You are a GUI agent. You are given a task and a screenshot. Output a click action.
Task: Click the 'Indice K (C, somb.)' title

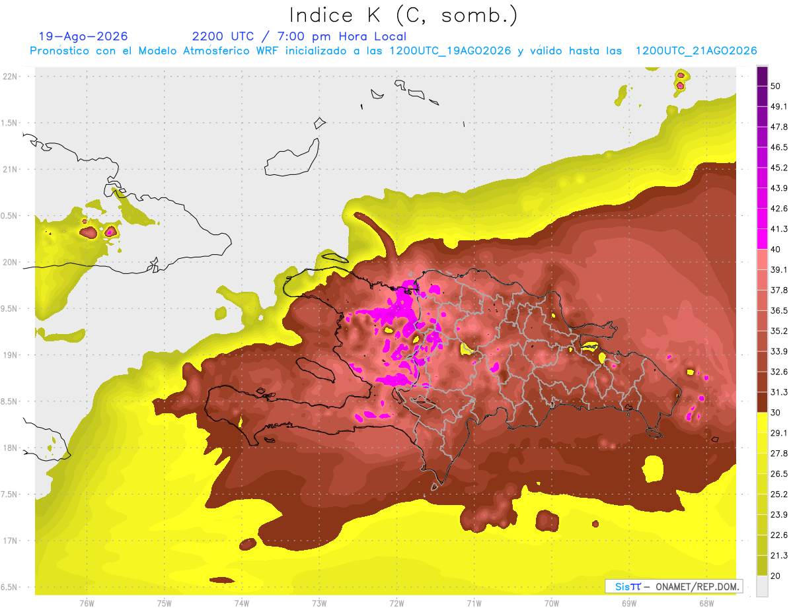[403, 15]
